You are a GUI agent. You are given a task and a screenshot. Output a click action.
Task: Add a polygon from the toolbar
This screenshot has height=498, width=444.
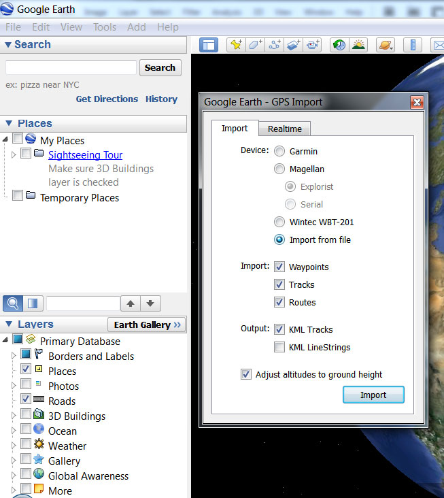pos(256,45)
